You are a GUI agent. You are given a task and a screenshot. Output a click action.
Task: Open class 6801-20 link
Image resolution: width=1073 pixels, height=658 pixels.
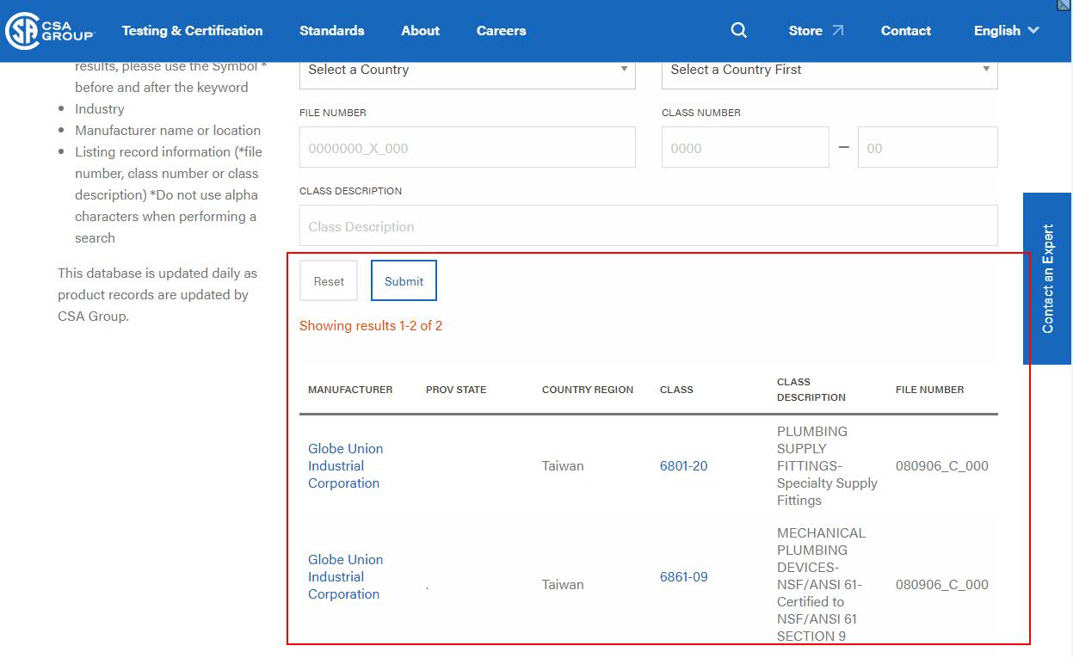(683, 465)
